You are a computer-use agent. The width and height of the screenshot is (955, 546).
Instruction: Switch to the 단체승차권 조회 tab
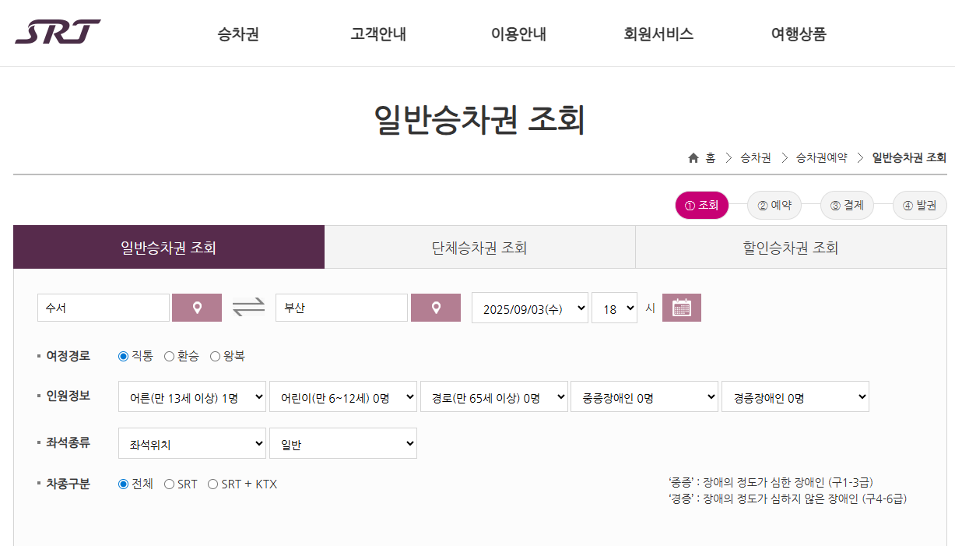479,246
